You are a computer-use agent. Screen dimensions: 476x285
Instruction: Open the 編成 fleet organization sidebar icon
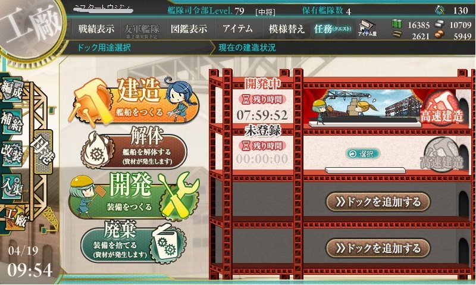12,89
